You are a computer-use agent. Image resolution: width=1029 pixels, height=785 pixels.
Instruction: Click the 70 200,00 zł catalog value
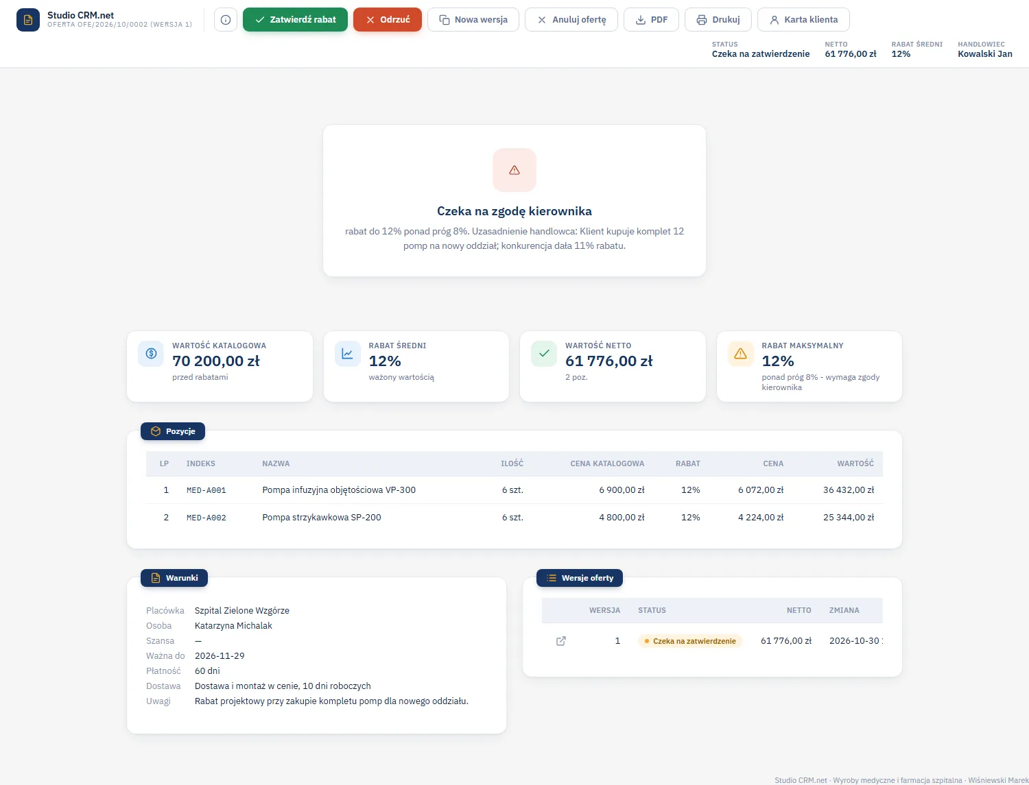216,361
